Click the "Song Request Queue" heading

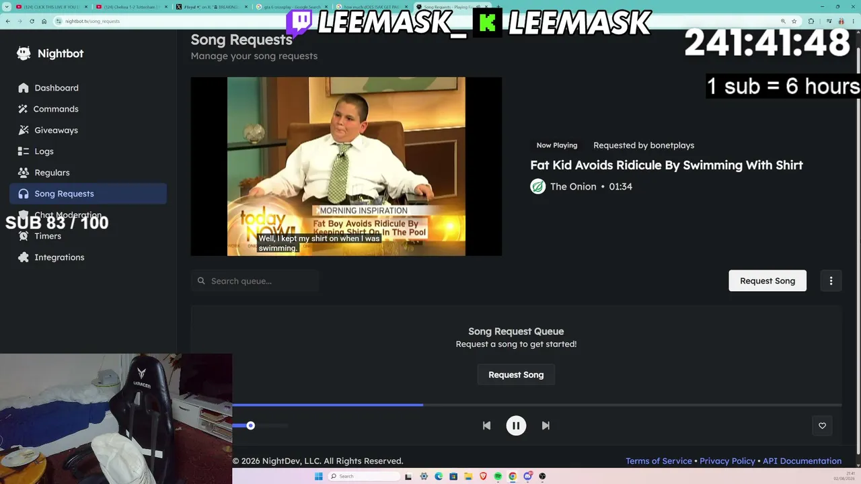point(516,331)
